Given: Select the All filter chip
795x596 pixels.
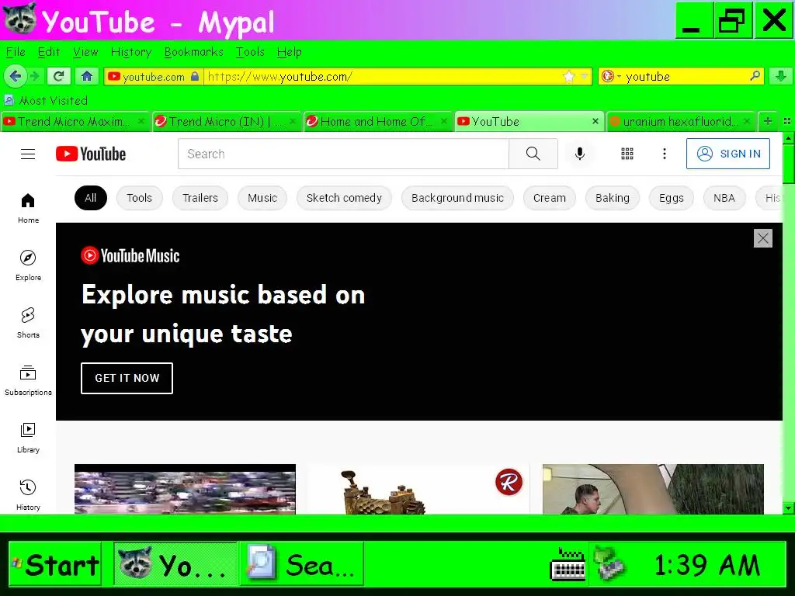Looking at the screenshot, I should click(x=90, y=198).
